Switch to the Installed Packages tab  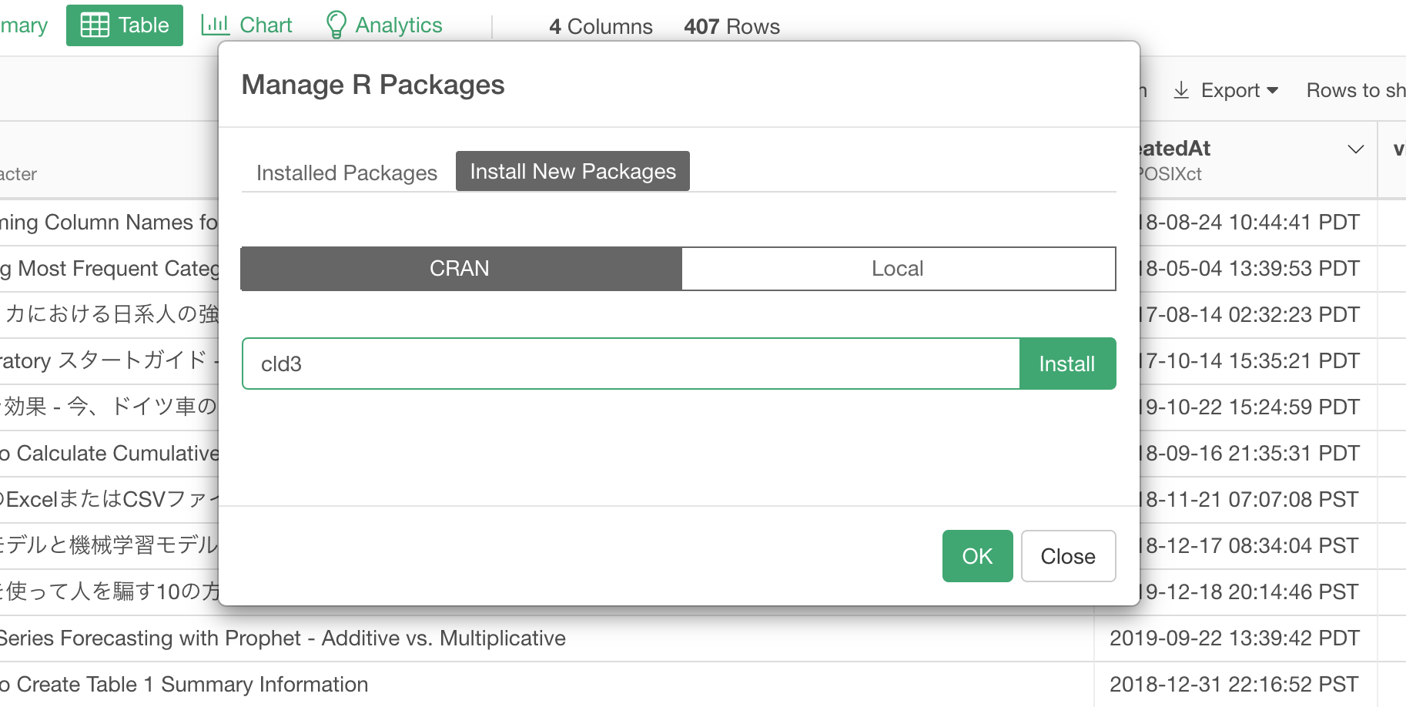click(x=346, y=173)
